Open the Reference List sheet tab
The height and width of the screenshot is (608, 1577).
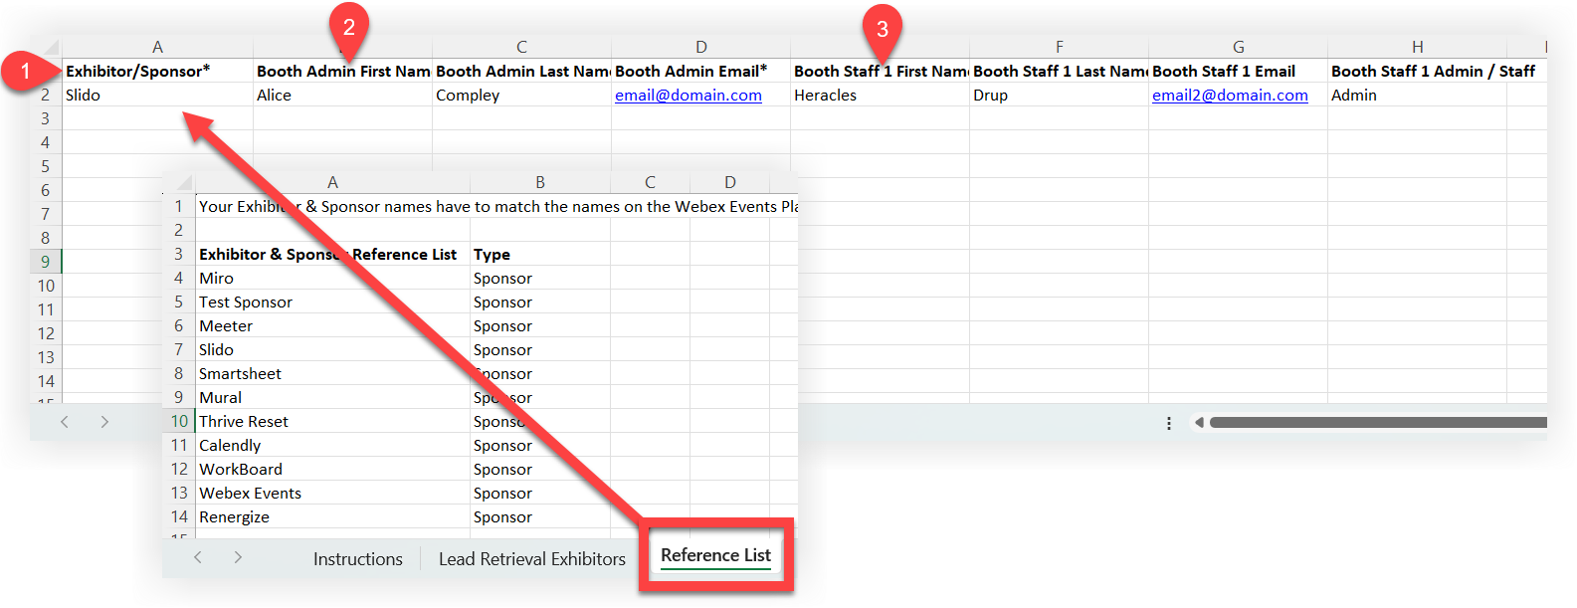coord(715,555)
